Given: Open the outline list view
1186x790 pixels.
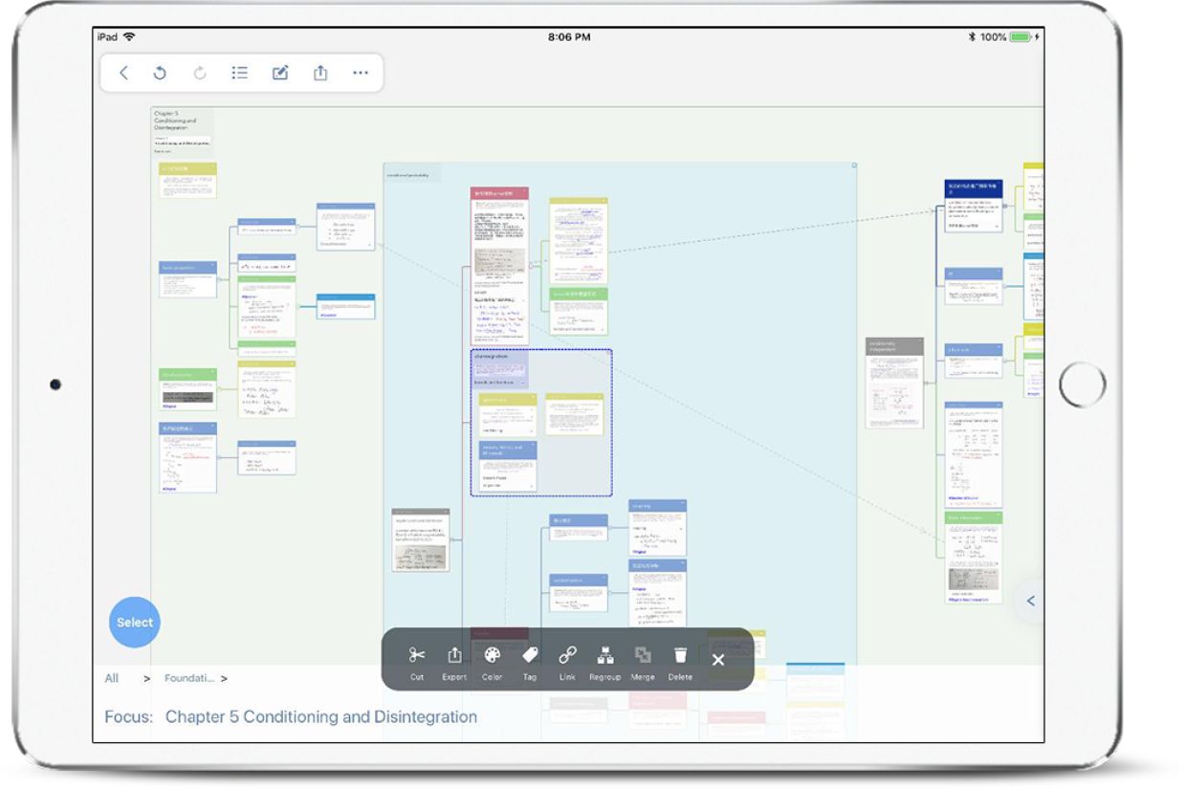Looking at the screenshot, I should (240, 73).
